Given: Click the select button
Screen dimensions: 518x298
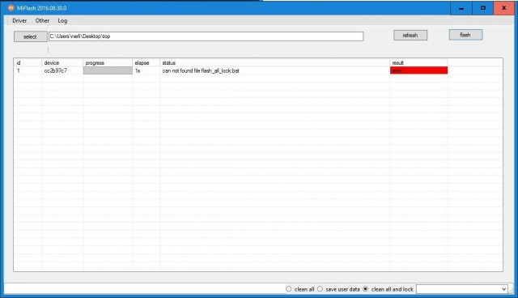Looking at the screenshot, I should pyautogui.click(x=31, y=36).
